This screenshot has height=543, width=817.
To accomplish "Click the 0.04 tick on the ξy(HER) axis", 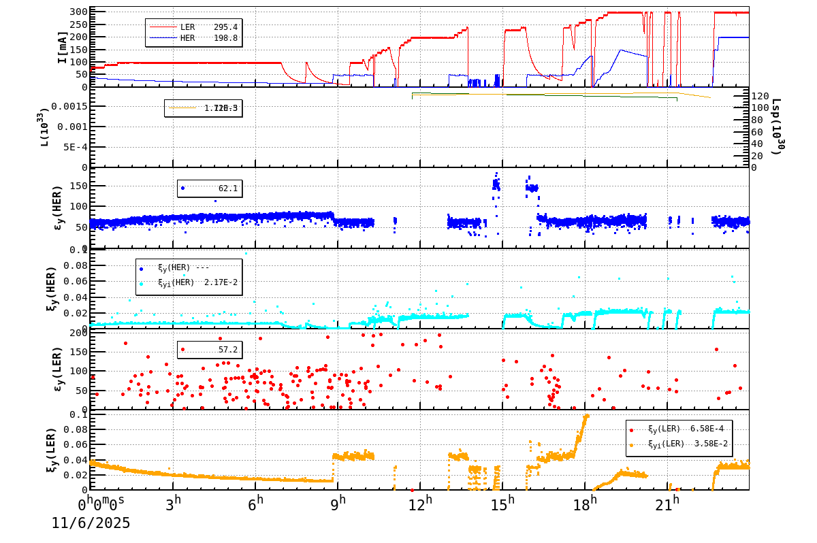I will [76, 297].
